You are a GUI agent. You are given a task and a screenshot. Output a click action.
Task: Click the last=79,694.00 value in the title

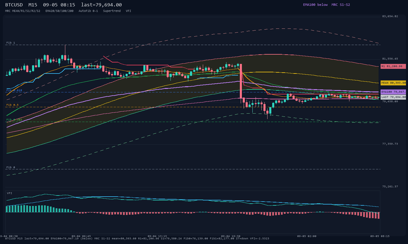[x=101, y=5]
